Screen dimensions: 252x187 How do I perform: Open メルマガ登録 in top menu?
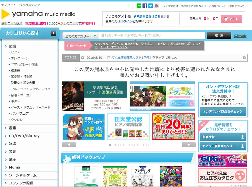pyautogui.click(x=171, y=6)
